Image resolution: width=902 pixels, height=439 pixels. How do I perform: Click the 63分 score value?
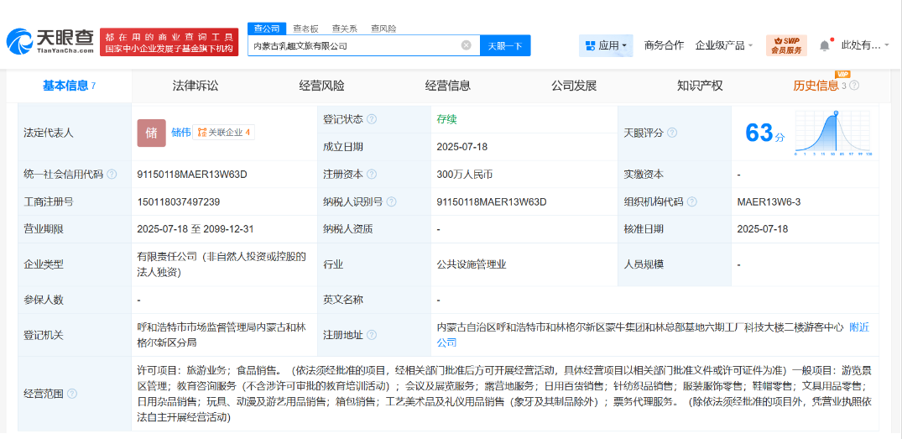coord(764,133)
